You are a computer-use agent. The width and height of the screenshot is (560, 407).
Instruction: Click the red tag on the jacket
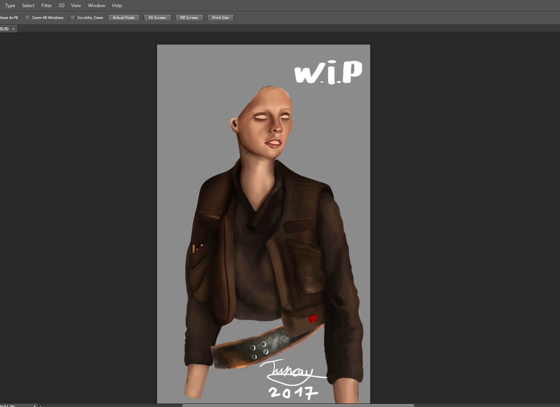click(x=313, y=318)
